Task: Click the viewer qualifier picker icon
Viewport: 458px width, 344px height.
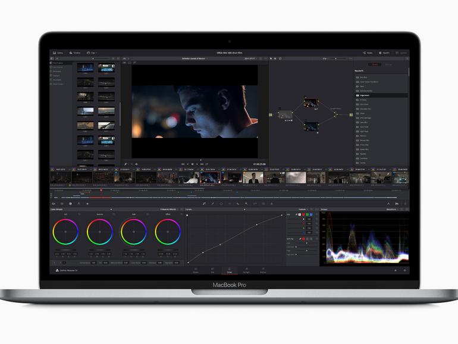Action: (x=126, y=164)
